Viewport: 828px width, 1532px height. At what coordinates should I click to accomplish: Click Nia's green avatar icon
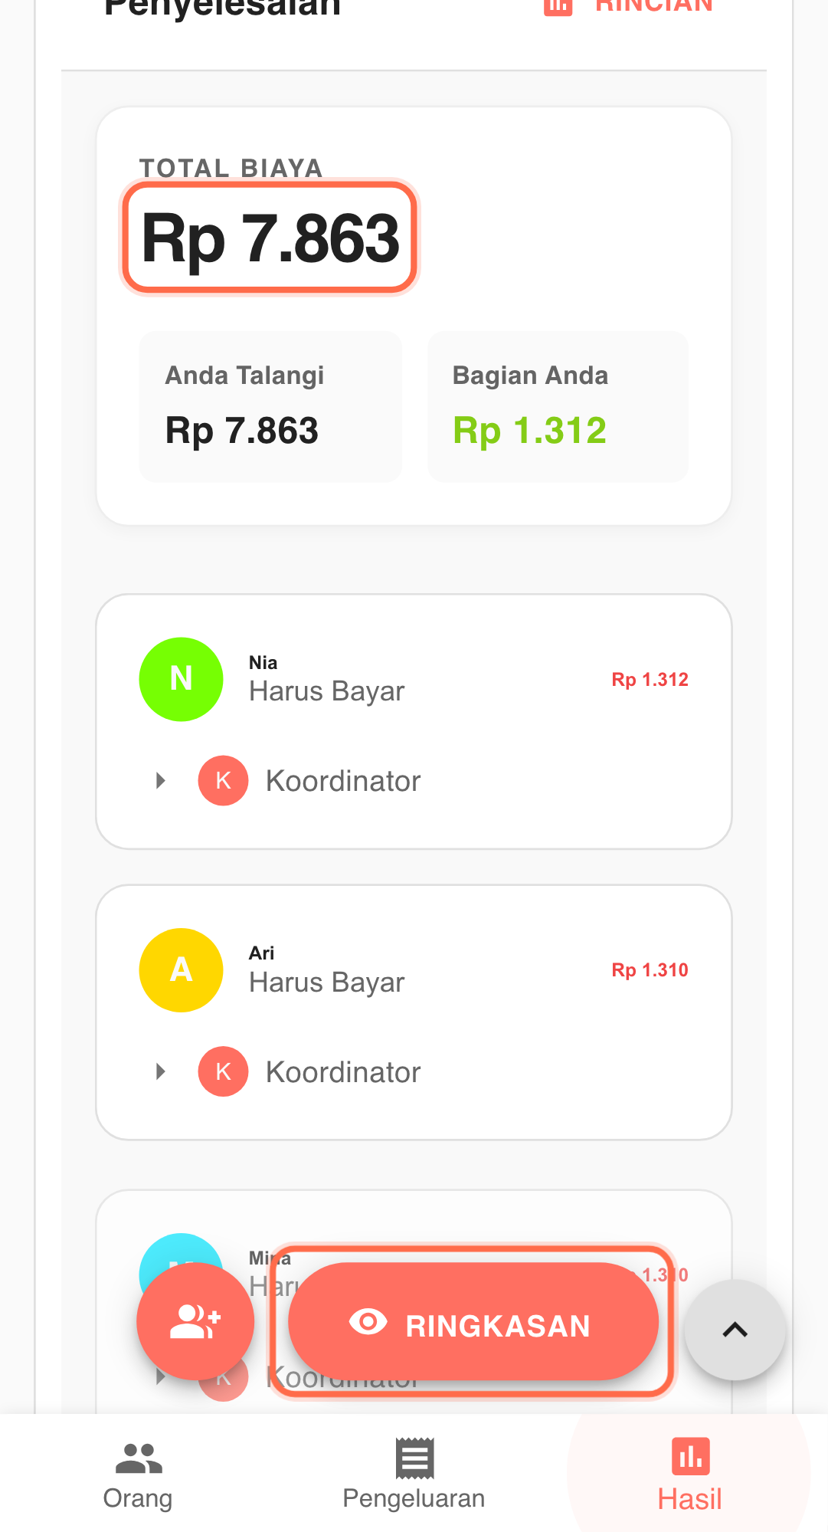(181, 679)
